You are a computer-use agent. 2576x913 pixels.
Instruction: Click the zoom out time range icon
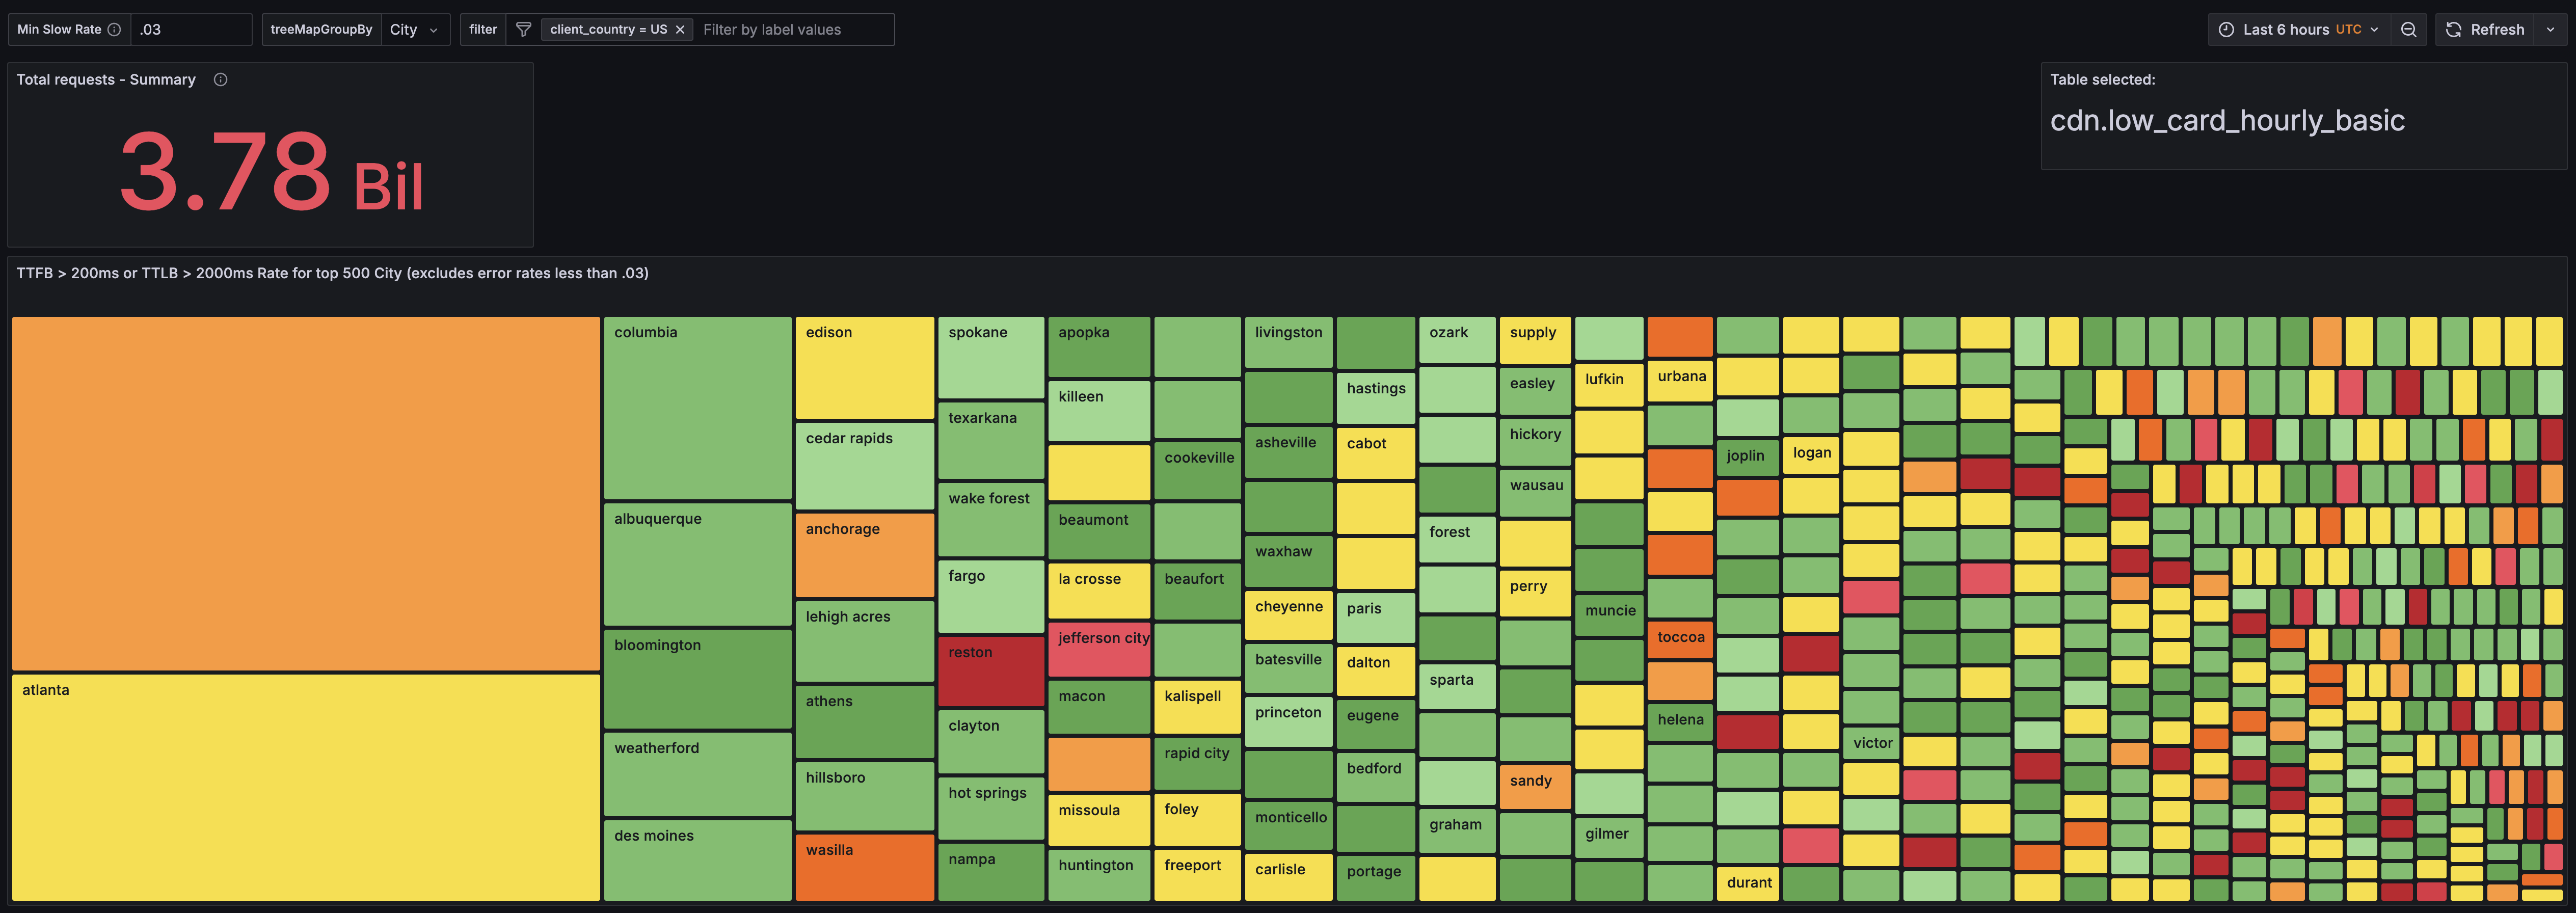pyautogui.click(x=2408, y=30)
